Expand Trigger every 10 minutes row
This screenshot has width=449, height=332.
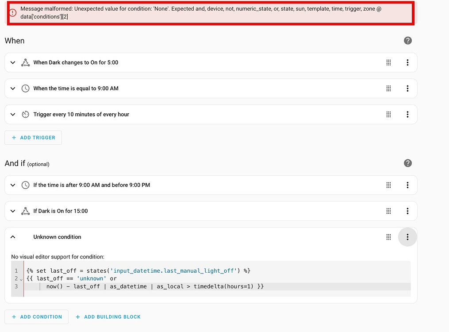click(13, 115)
